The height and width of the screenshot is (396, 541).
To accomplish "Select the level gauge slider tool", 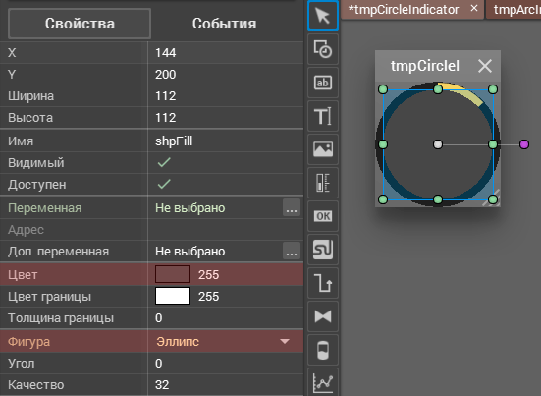I will [323, 183].
